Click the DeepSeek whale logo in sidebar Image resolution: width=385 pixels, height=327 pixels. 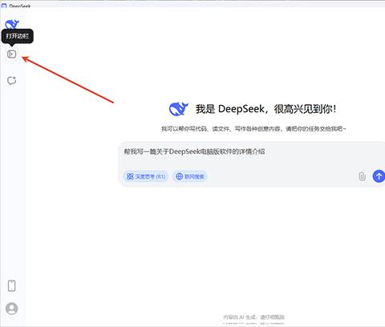coord(12,25)
